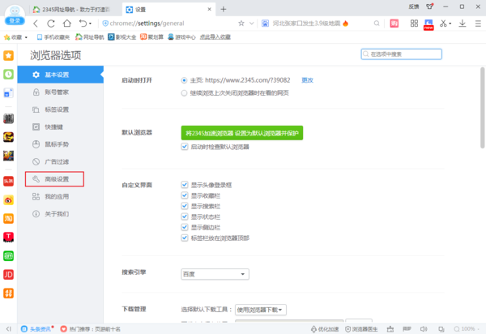Image resolution: width=486 pixels, height=334 pixels.
Task: Go to the home page icon
Action: click(x=67, y=24)
